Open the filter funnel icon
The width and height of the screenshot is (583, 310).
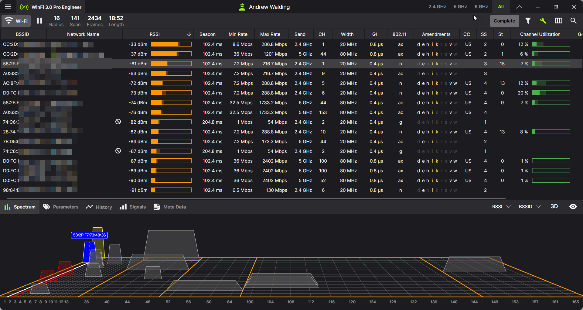[x=528, y=21]
